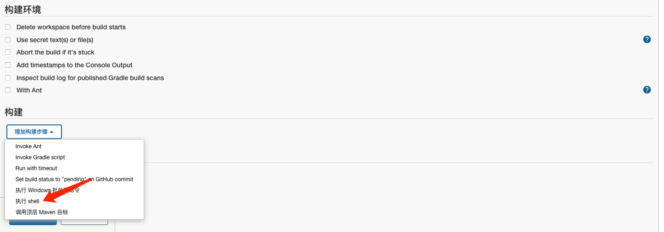Choose 调用顶层 Maven 目标 build step
The image size is (664, 232).
(42, 212)
